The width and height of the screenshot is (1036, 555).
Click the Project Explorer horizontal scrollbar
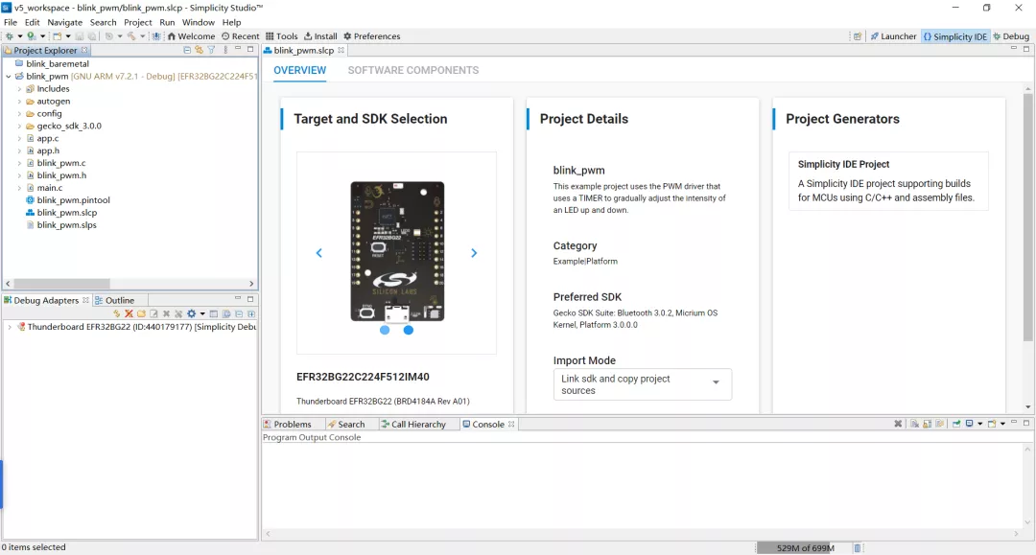tap(61, 284)
